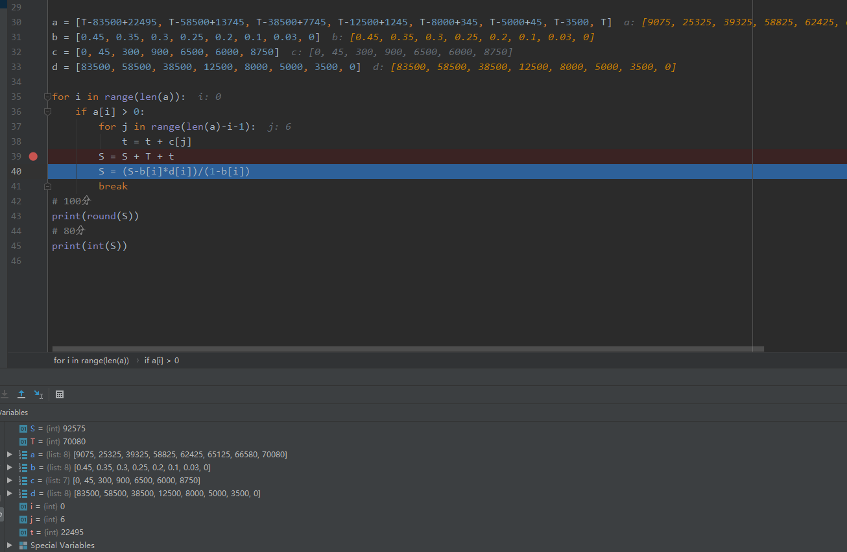
Task: Click line number 43 in the gutter
Action: pyautogui.click(x=16, y=216)
